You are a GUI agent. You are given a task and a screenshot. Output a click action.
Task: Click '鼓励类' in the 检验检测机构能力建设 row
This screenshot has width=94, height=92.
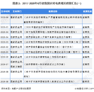pyautogui.click(x=86, y=72)
